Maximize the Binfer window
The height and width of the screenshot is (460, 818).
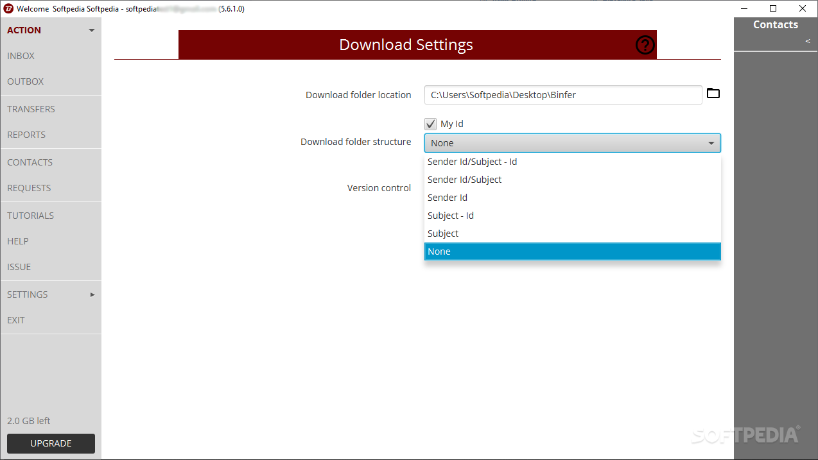pyautogui.click(x=773, y=9)
